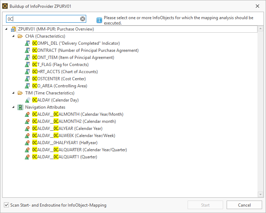
Task: Select 0CONTRACT Number of Principal Purchase Agreement
Action: tap(85, 50)
